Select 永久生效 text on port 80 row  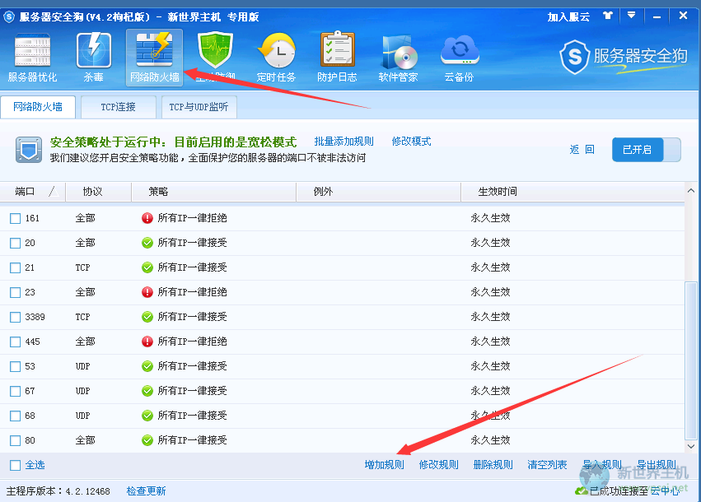[x=490, y=440]
